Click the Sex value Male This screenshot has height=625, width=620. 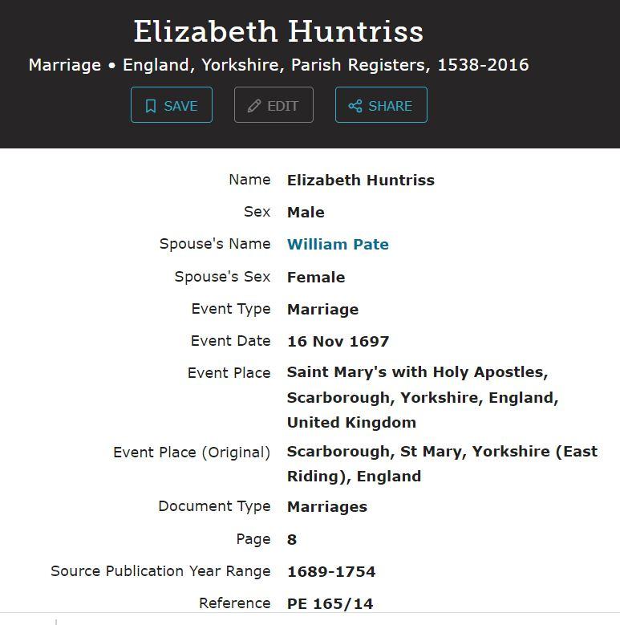[306, 213]
